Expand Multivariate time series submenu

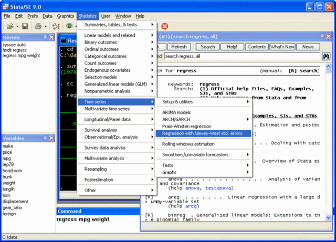coord(117,109)
